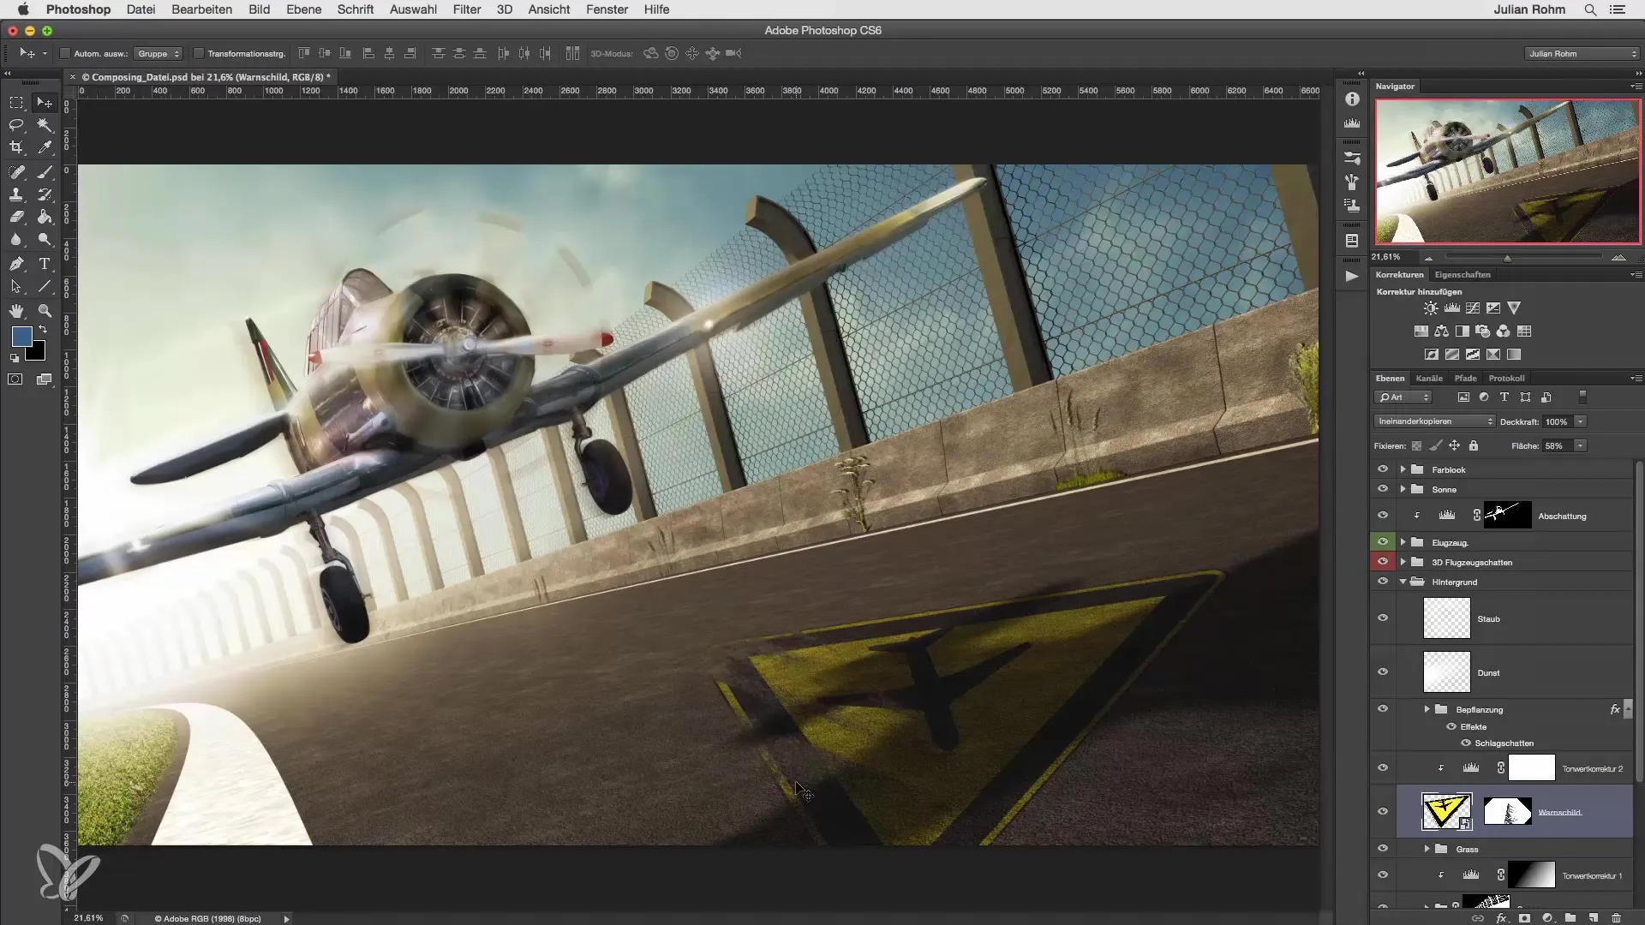
Task: Hide the Dunst layer
Action: click(1382, 672)
